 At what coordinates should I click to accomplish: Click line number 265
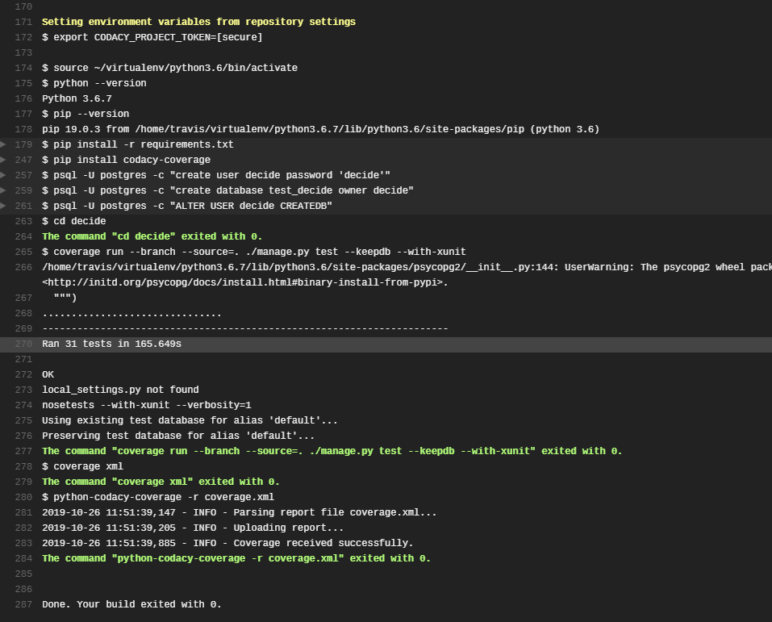coord(23,252)
